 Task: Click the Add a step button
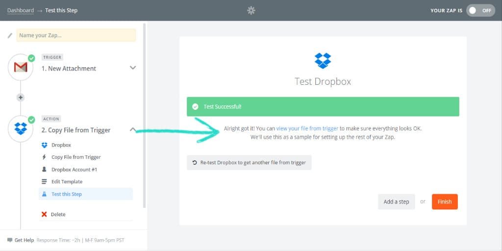coord(396,202)
